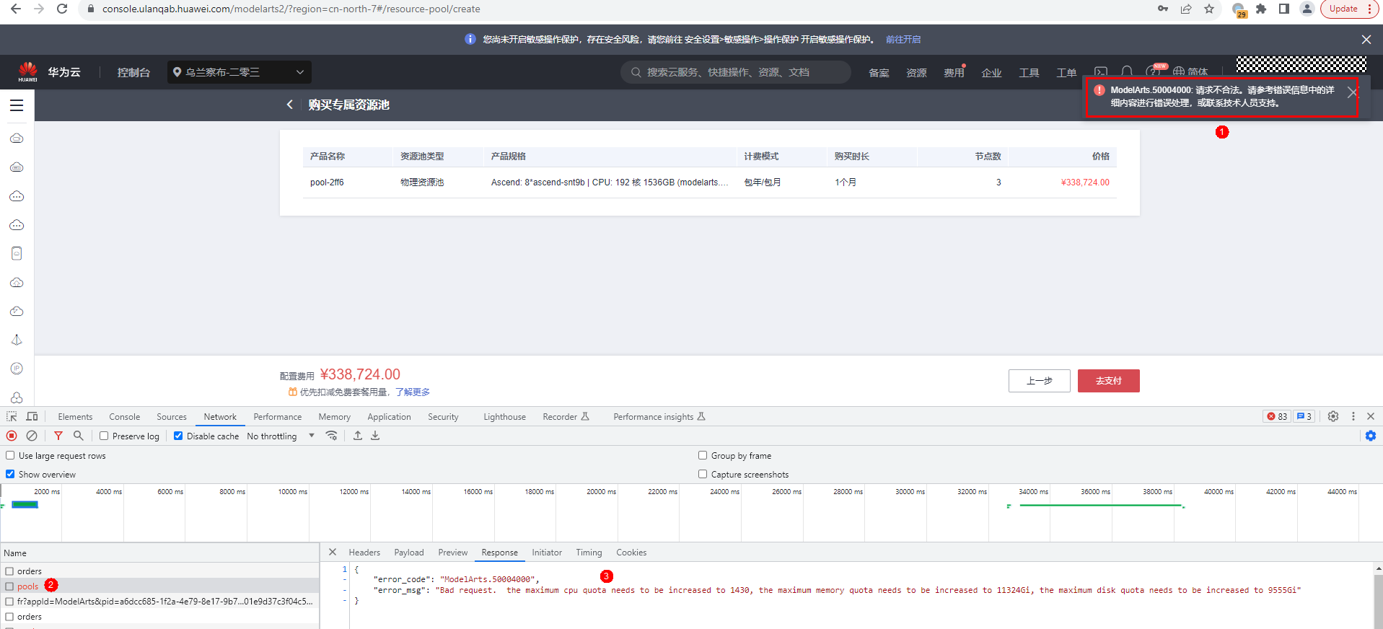Select the Payload tab of the request
This screenshot has height=629, width=1383.
pos(409,553)
